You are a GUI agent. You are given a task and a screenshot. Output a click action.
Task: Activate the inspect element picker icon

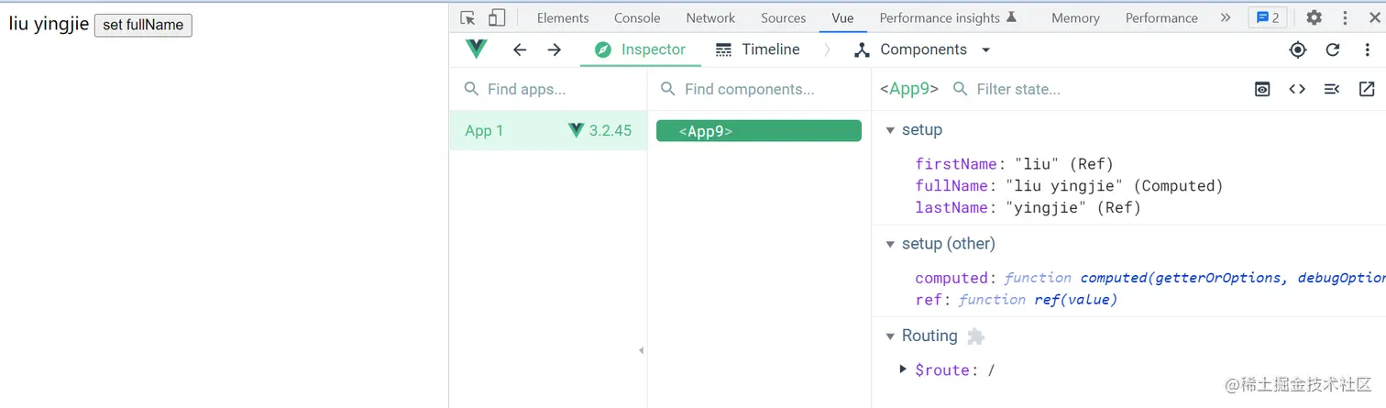click(467, 17)
